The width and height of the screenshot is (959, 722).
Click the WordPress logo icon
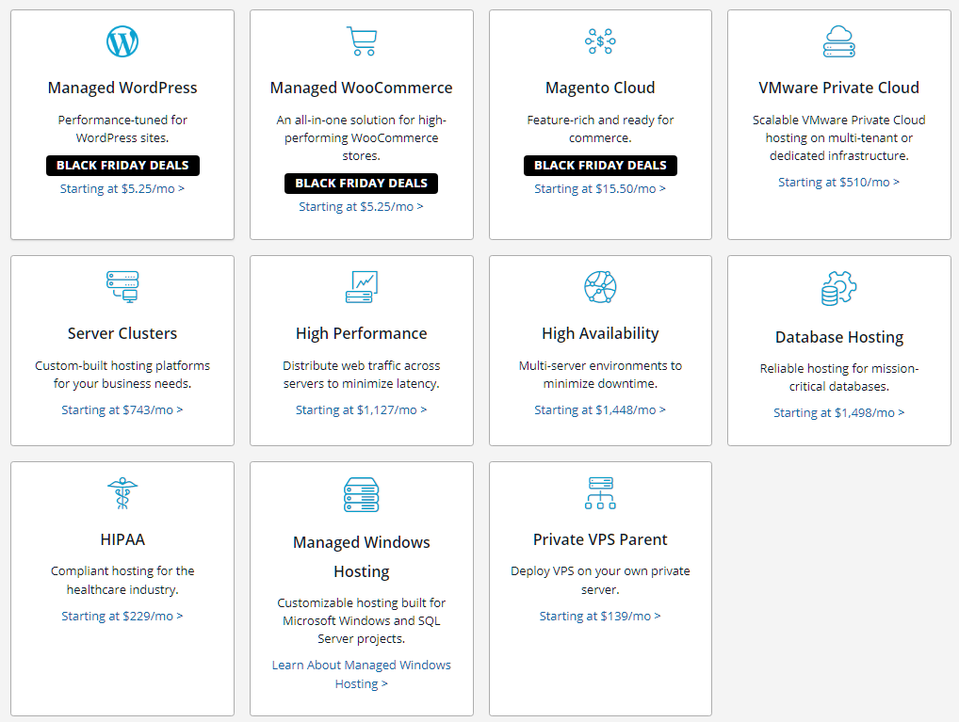(122, 41)
